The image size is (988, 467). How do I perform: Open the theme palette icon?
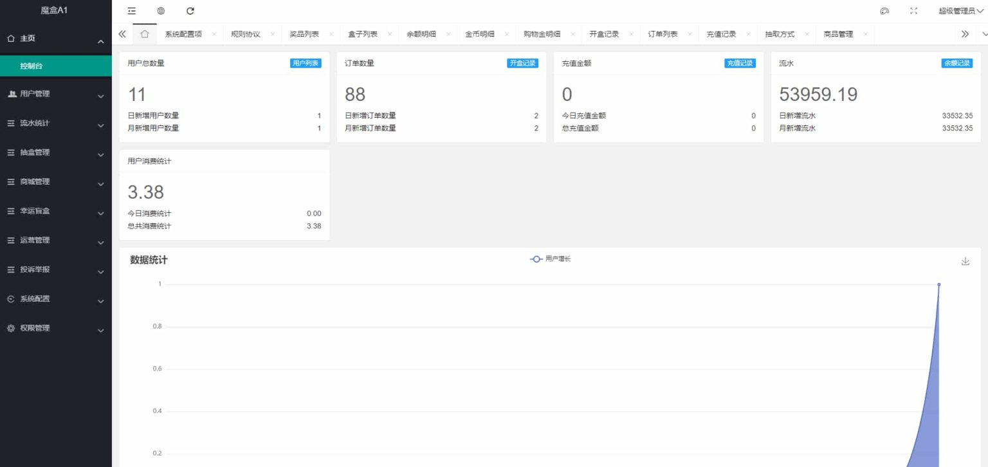[884, 11]
